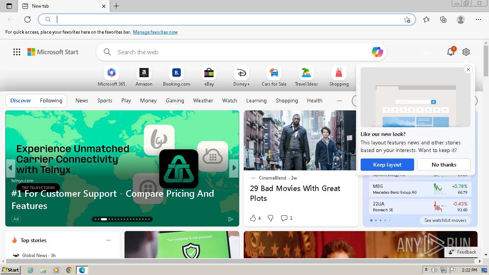Open Travel Ideas quick link
489x275 pixels.
click(x=306, y=76)
